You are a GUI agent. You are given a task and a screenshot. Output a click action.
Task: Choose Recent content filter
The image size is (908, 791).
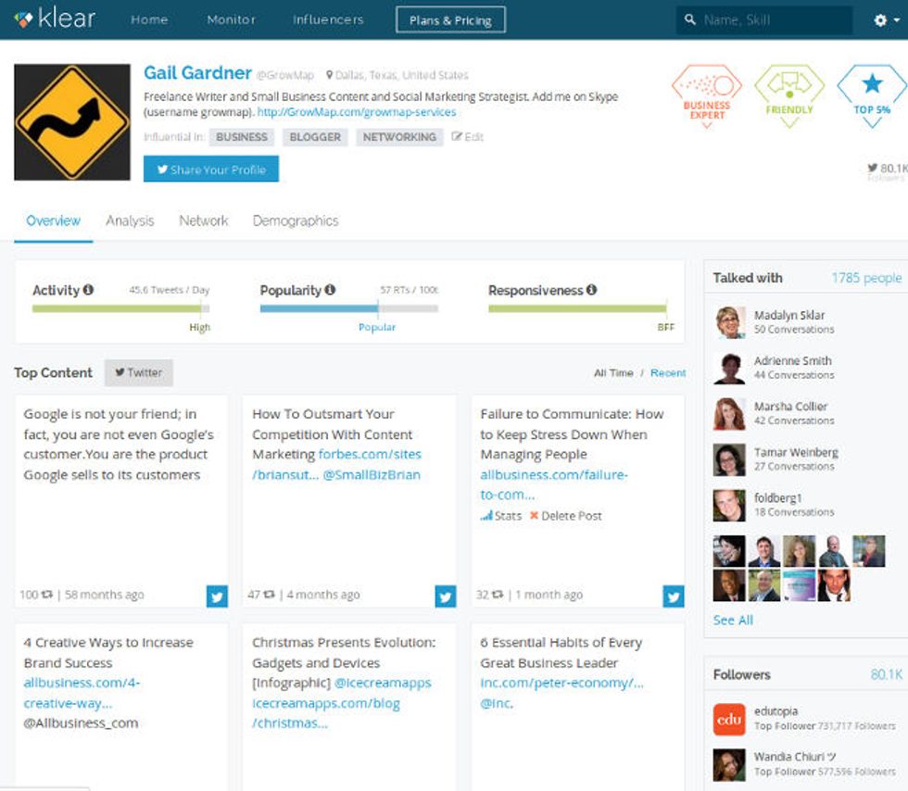click(x=668, y=373)
